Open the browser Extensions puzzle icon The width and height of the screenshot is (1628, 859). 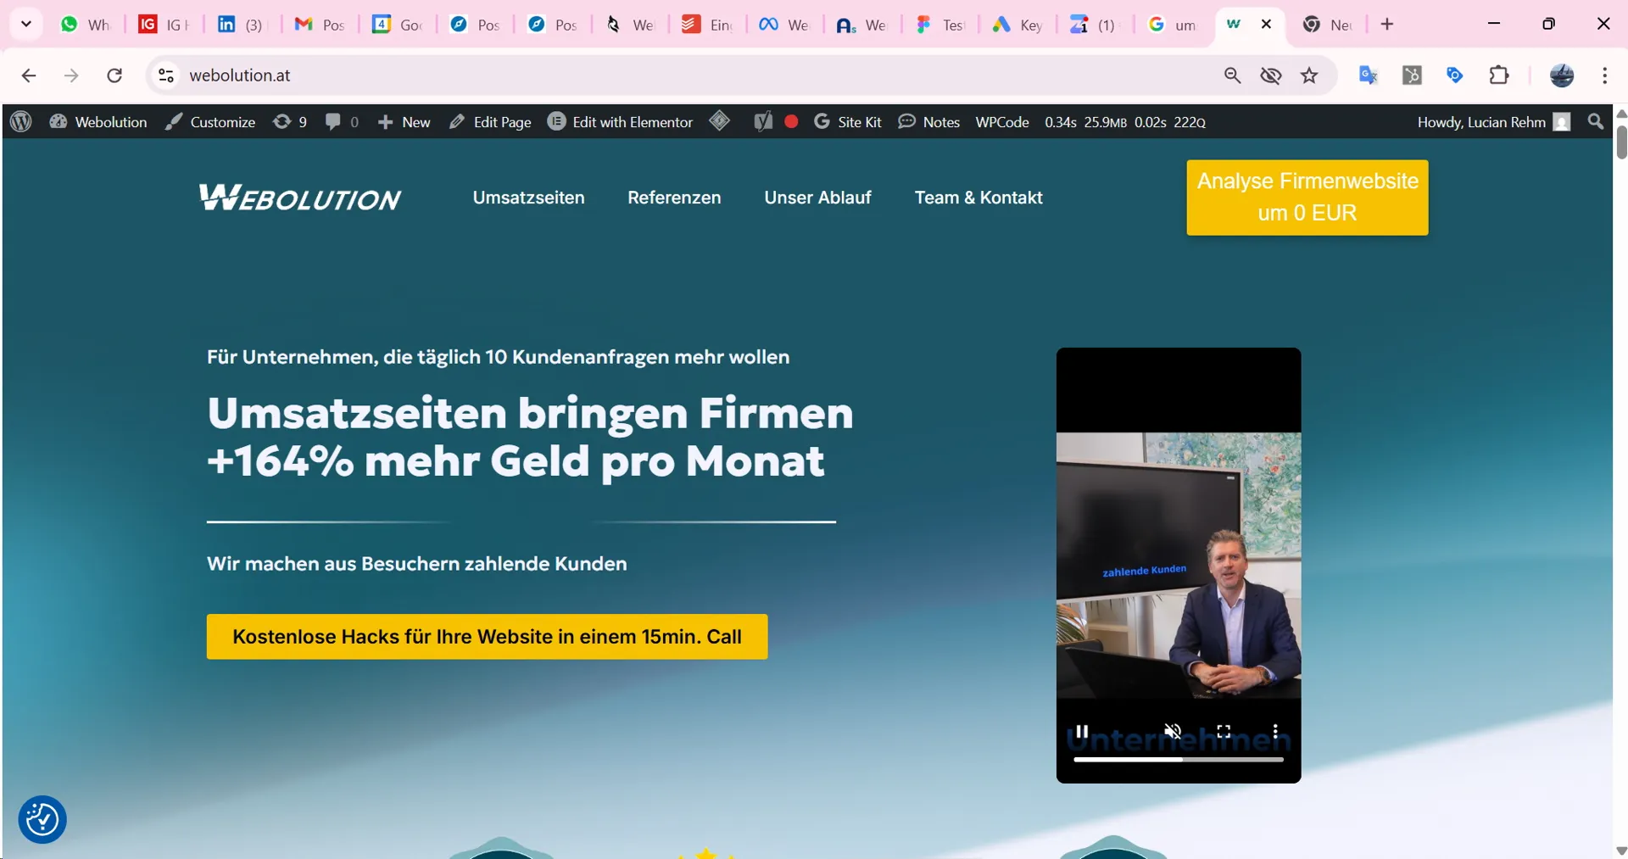(1498, 75)
